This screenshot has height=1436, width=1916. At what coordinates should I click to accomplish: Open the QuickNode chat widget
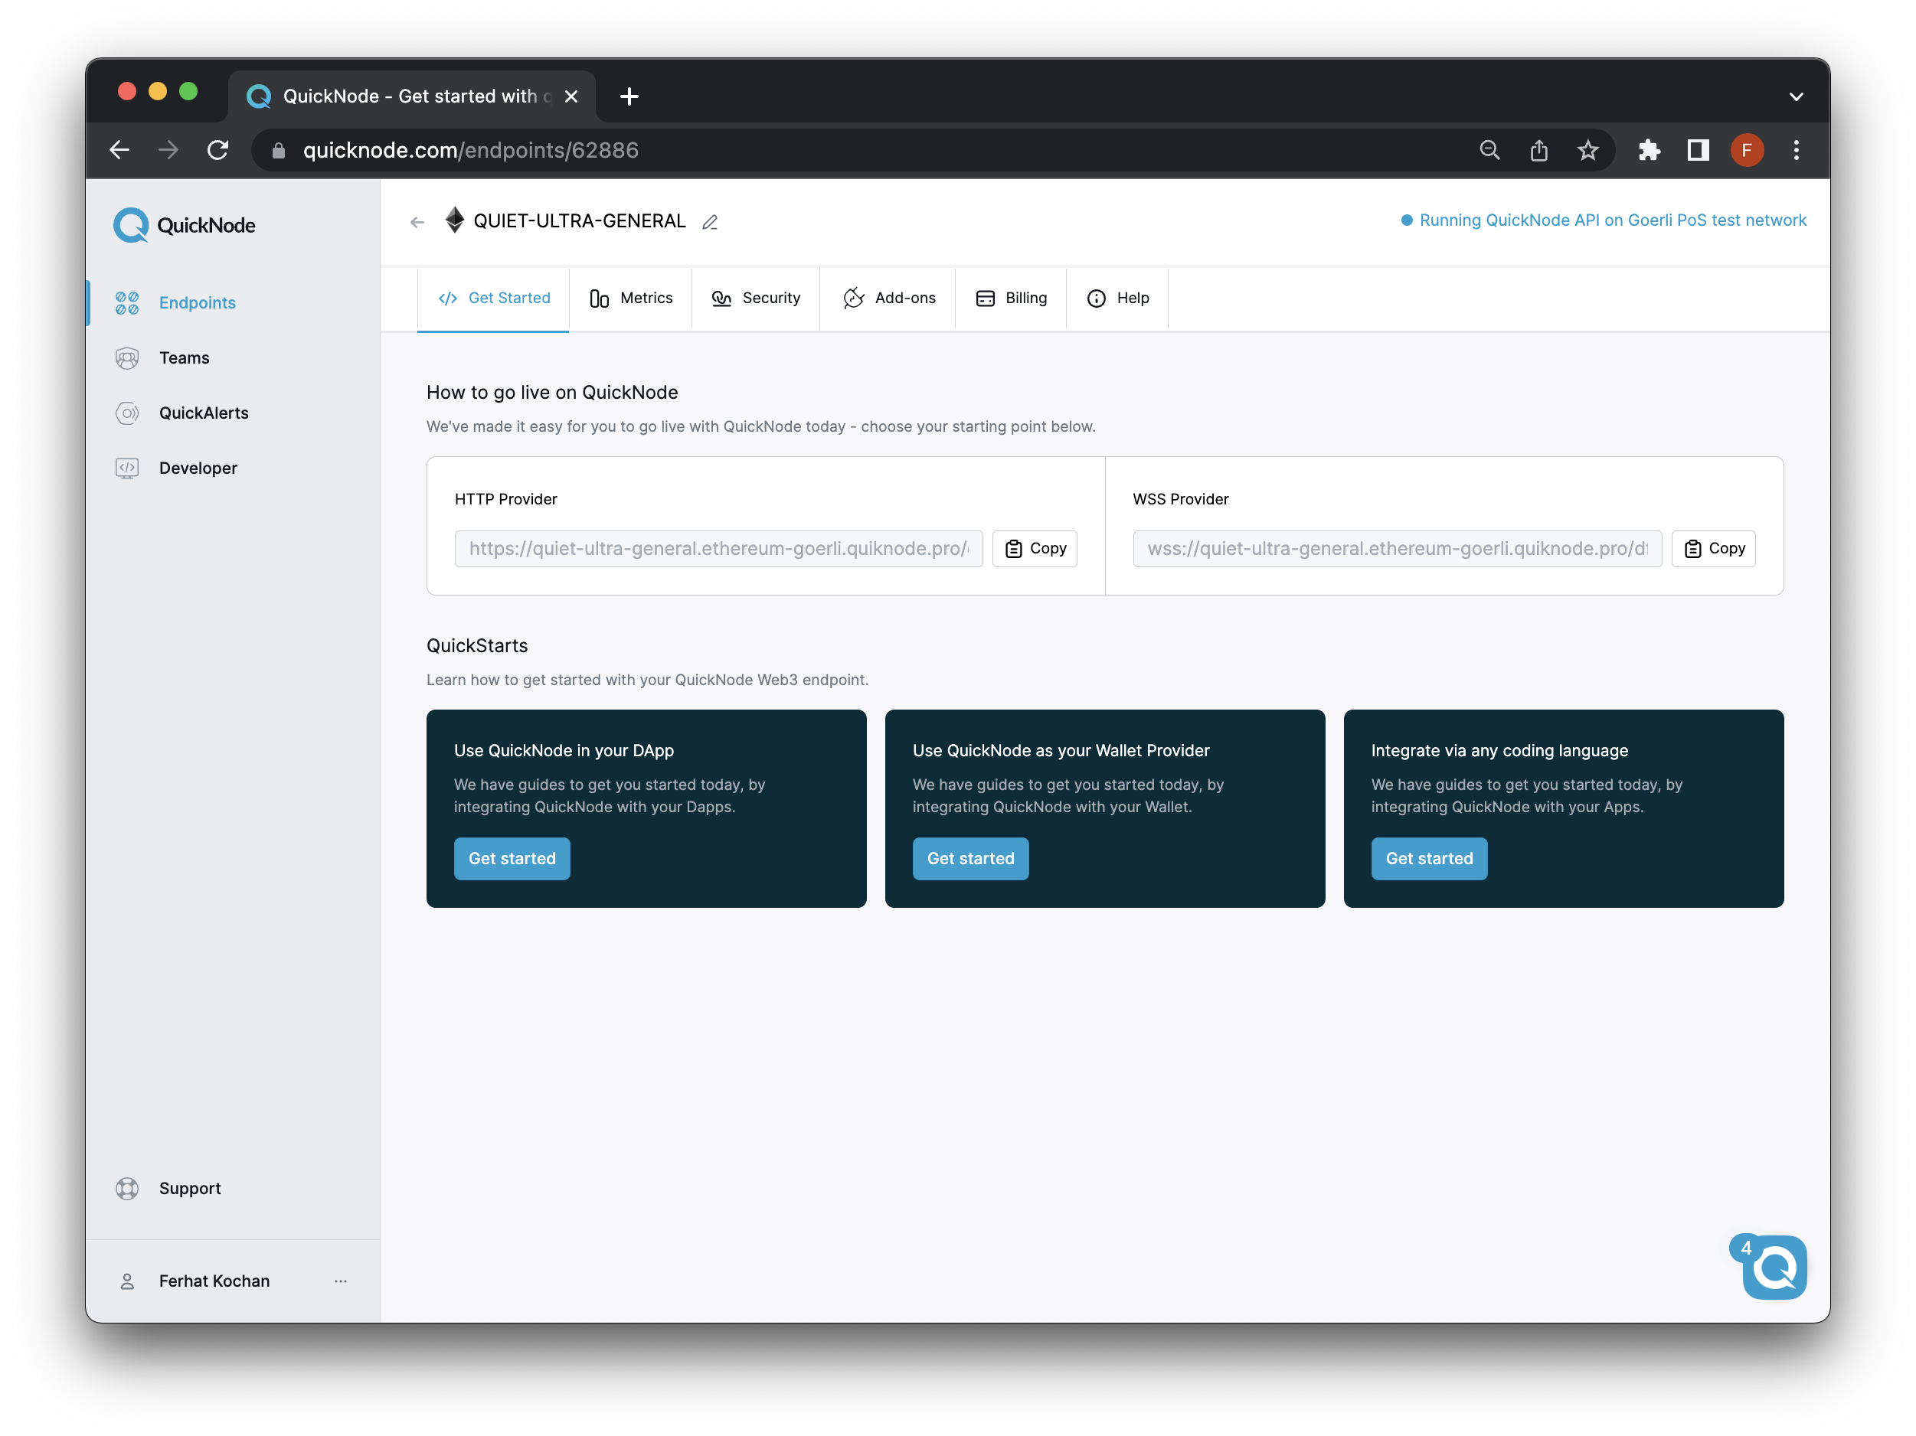click(1774, 1267)
